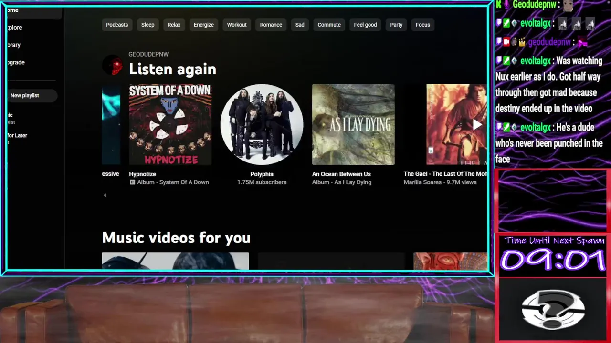Select the Sad mood chip

(x=300, y=25)
